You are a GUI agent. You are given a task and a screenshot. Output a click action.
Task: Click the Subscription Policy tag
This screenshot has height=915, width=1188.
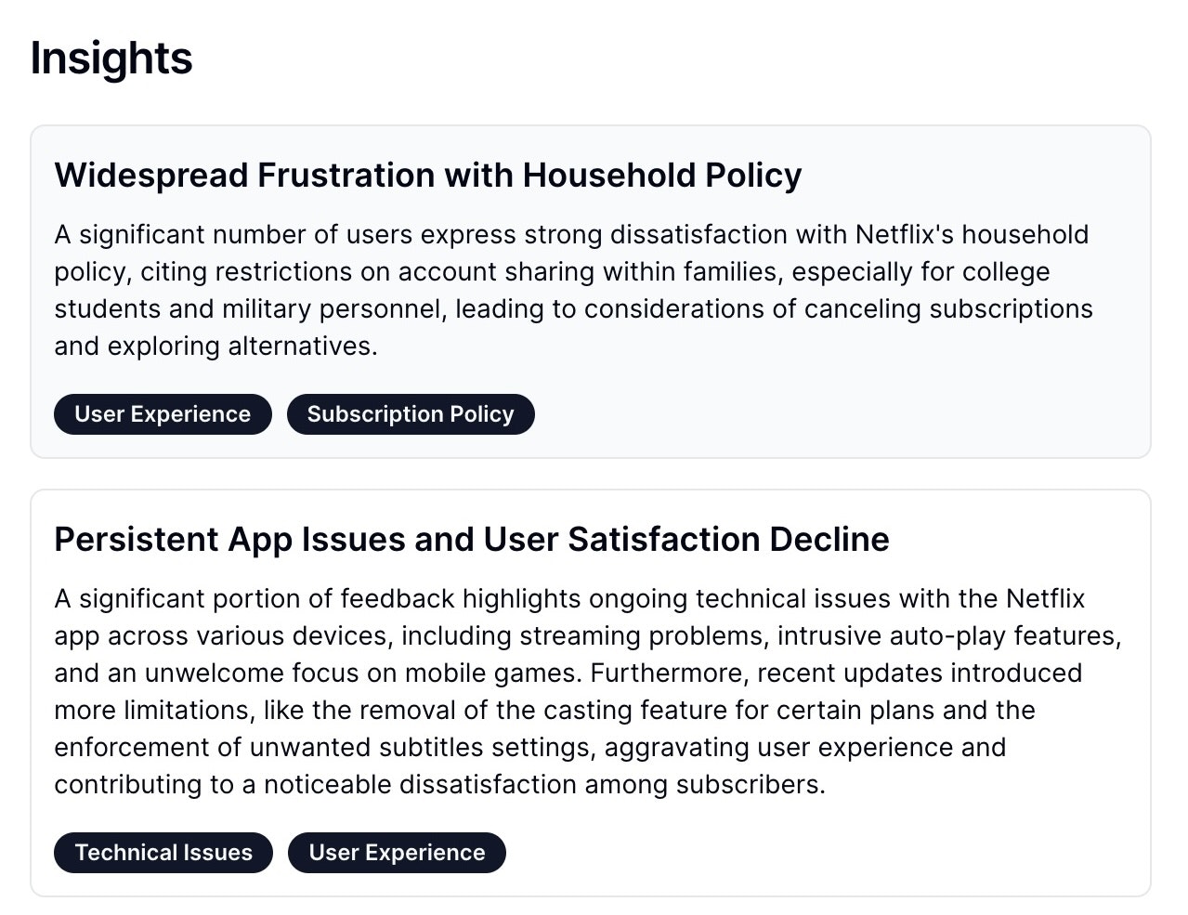tap(411, 414)
